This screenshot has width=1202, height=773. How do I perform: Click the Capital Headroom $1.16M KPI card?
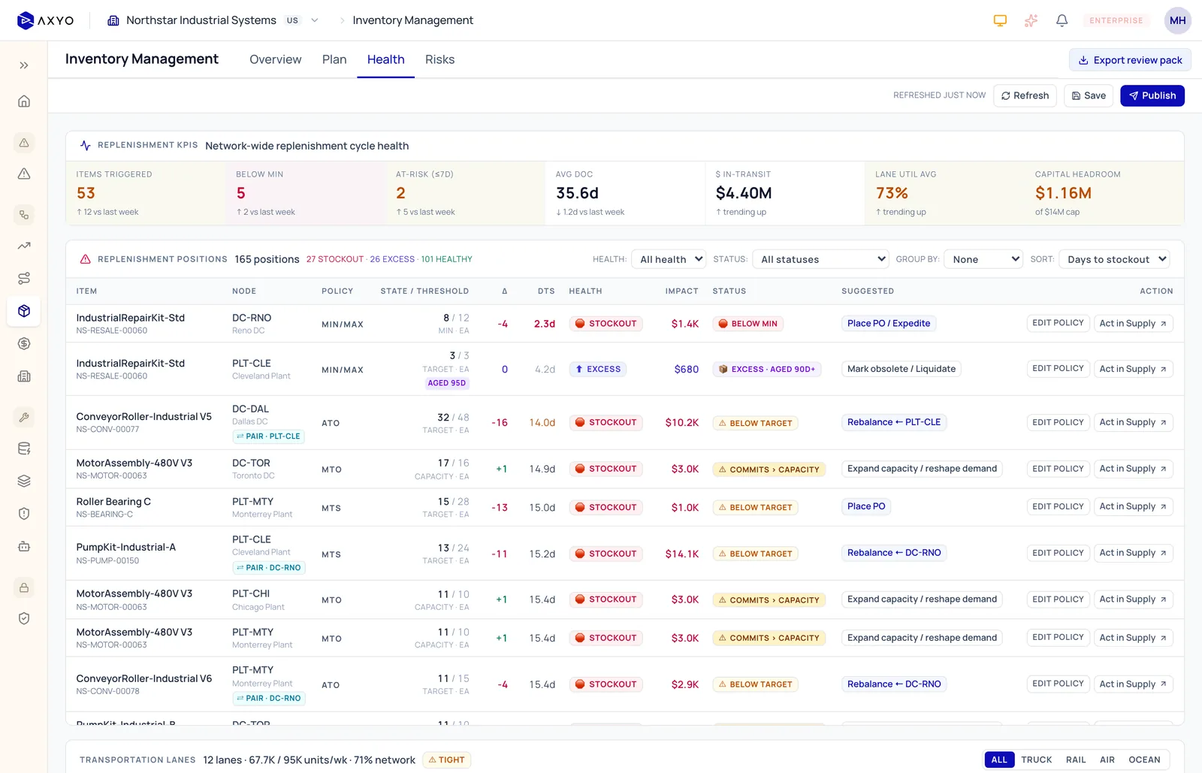pyautogui.click(x=1104, y=193)
